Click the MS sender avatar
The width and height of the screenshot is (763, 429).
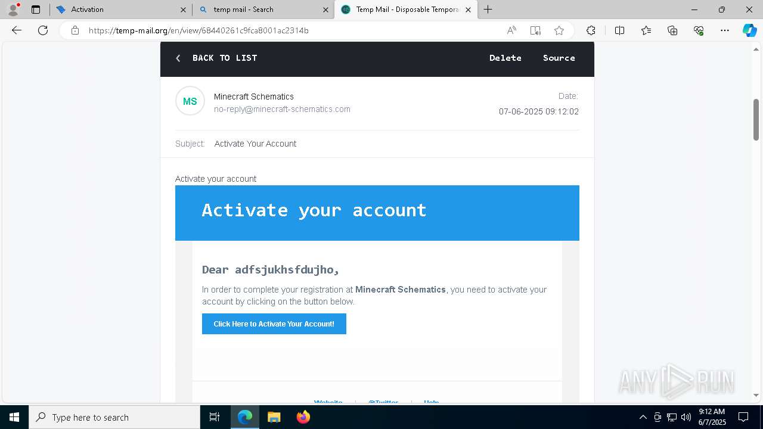[x=190, y=101]
